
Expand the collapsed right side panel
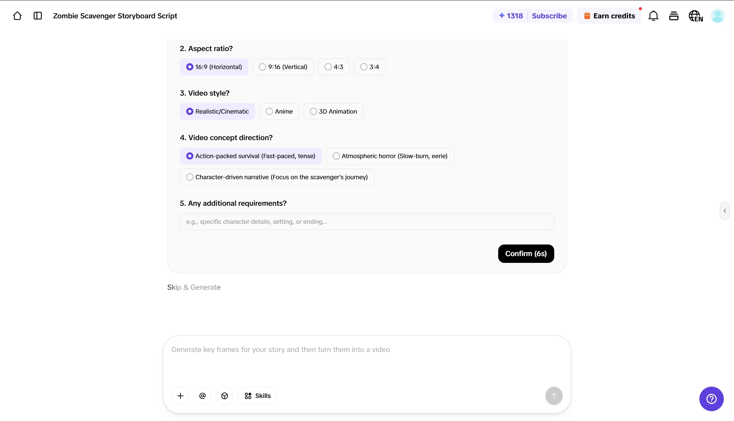click(725, 211)
